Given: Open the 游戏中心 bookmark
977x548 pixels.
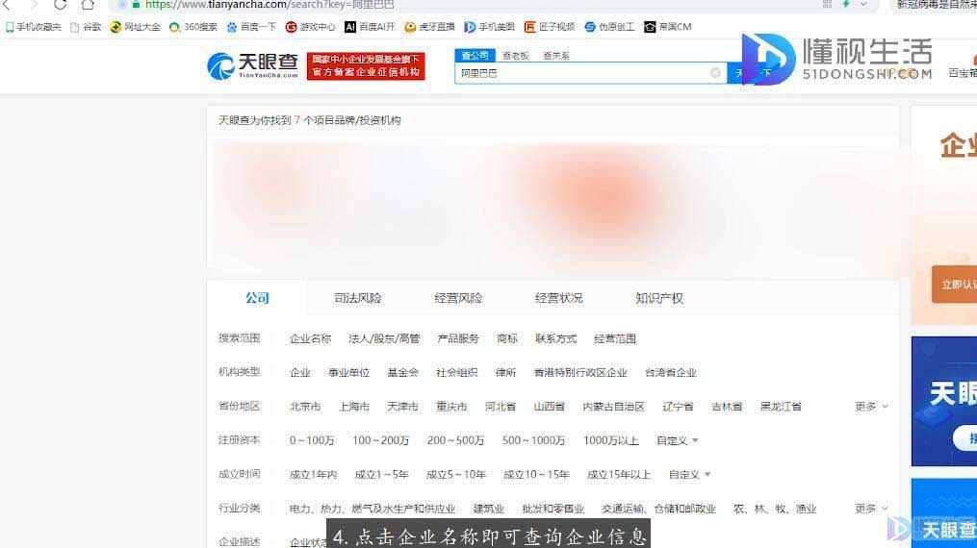Looking at the screenshot, I should 310,27.
